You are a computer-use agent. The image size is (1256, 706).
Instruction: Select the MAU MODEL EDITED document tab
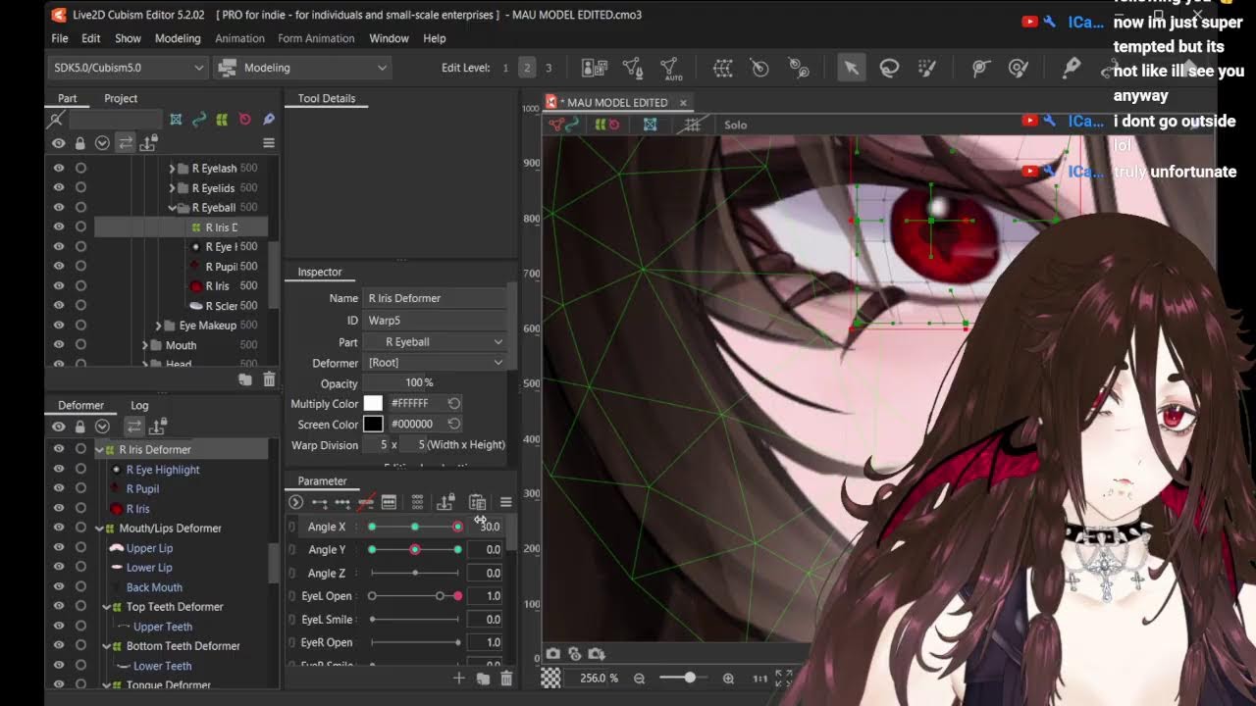(616, 102)
